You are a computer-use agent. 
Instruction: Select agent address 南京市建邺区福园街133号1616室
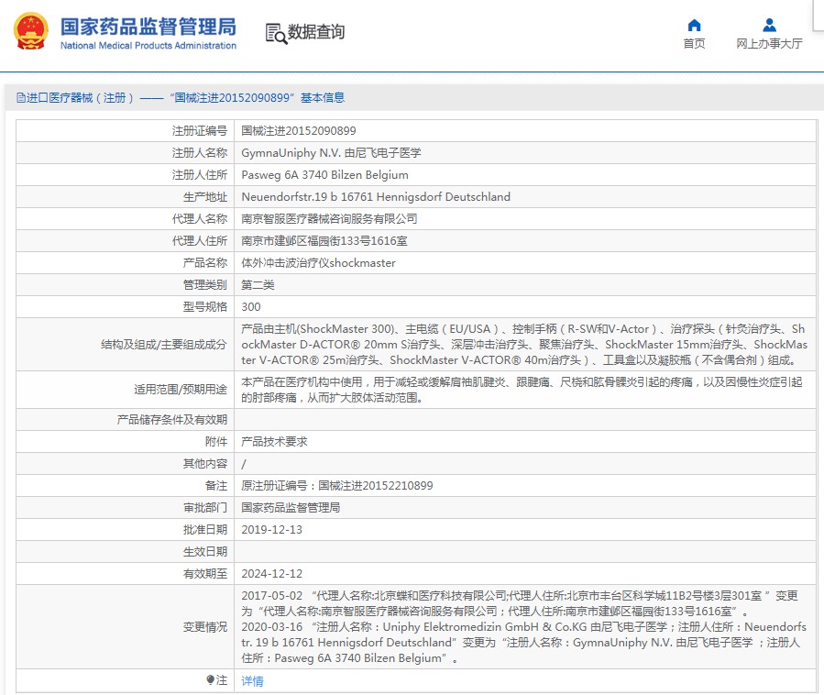pos(324,241)
